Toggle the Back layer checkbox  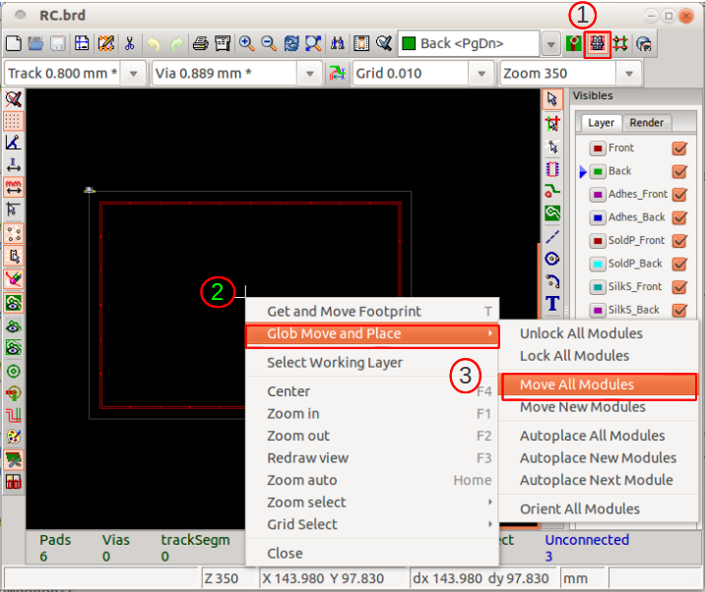click(679, 171)
